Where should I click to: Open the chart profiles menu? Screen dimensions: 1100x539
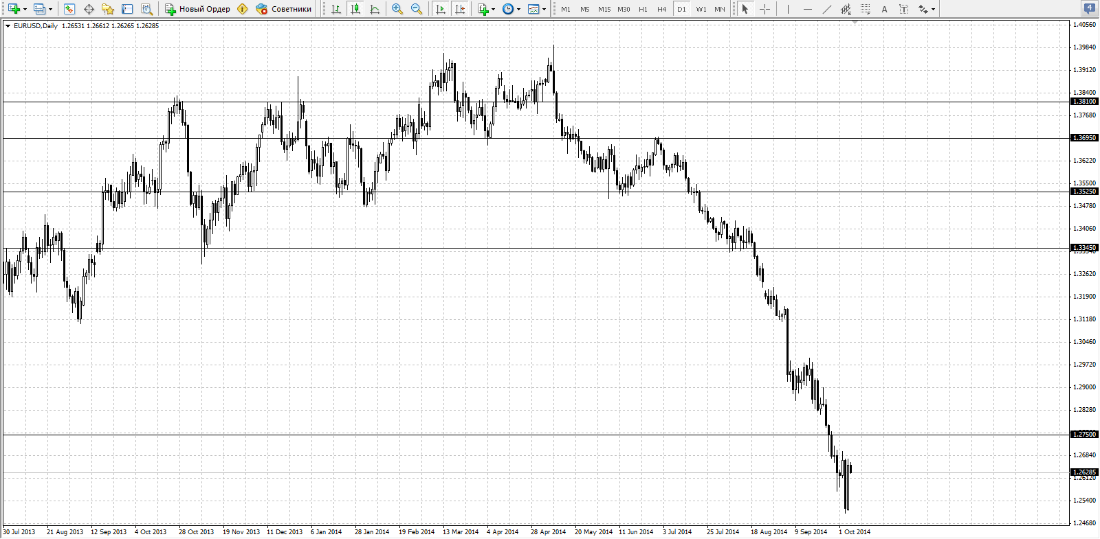click(x=40, y=9)
